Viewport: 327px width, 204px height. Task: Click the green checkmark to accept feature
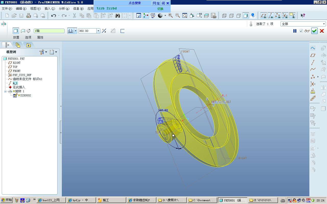[314, 31]
